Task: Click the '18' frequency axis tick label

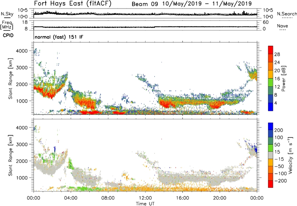Action: pos(25,22)
